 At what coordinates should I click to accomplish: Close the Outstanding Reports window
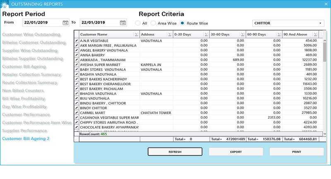[x=326, y=4]
